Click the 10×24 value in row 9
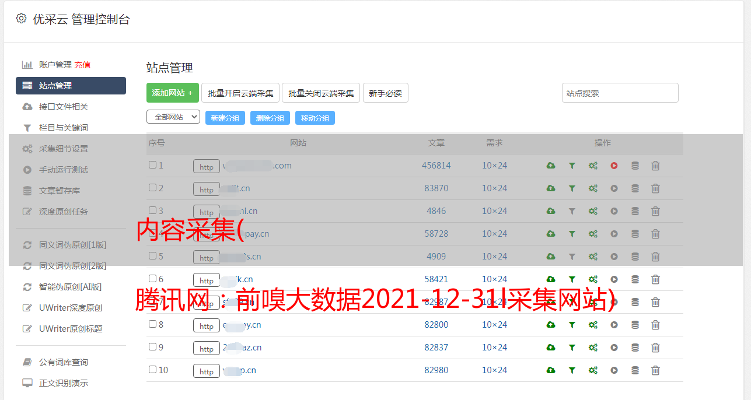 (495, 348)
